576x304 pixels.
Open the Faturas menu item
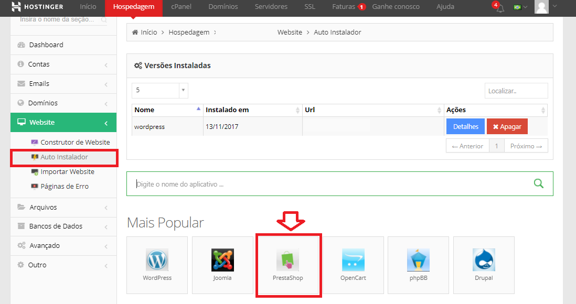(x=344, y=7)
